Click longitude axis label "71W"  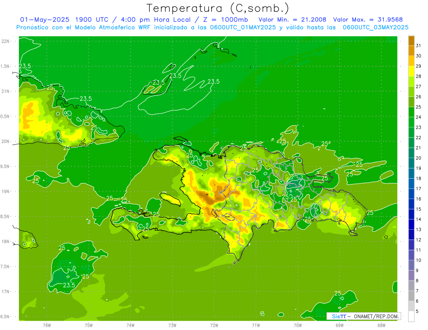[x=256, y=325]
